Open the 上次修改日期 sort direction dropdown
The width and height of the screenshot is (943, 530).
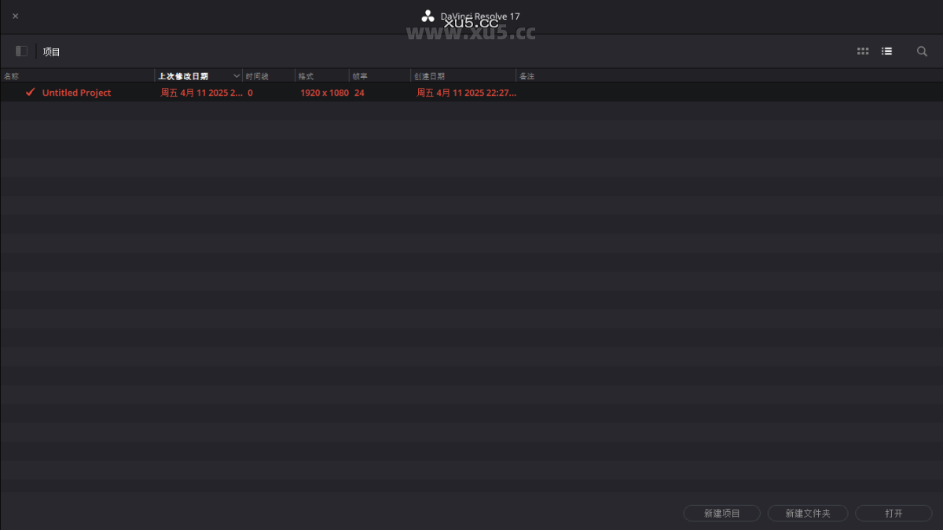237,75
